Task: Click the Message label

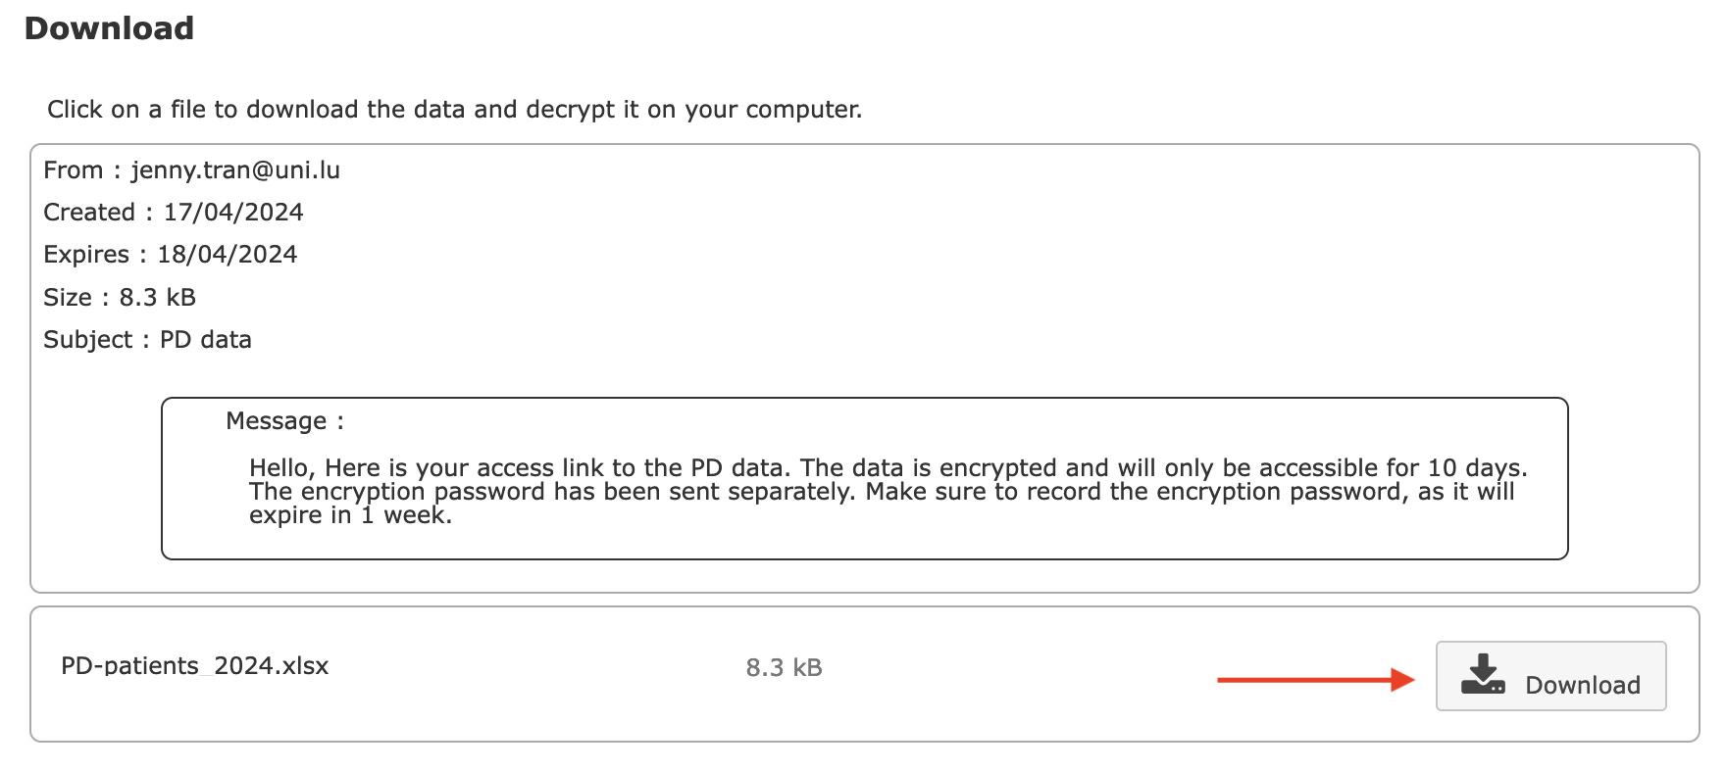Action: click(x=278, y=421)
